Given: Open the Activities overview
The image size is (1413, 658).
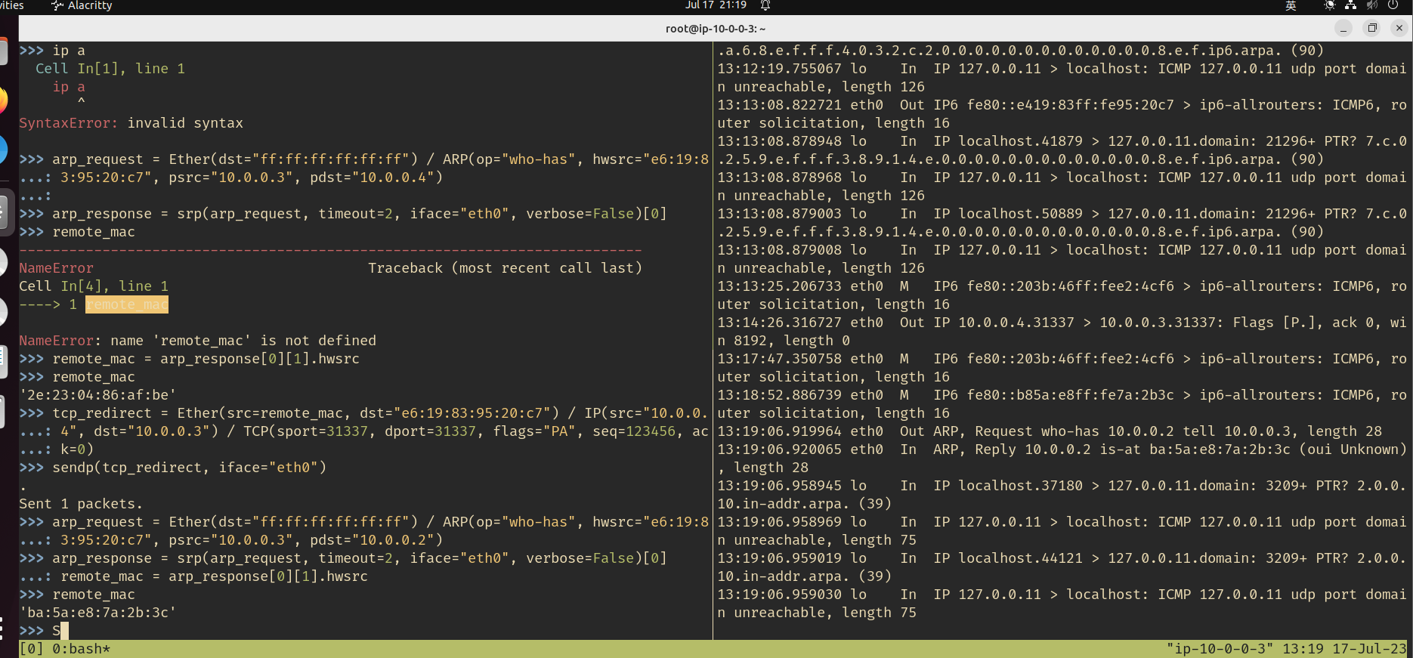Looking at the screenshot, I should (x=11, y=5).
